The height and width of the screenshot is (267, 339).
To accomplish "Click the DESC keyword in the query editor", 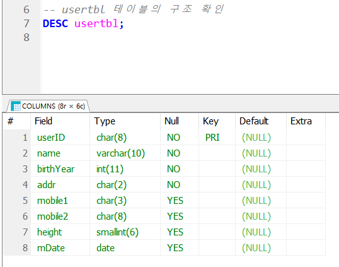I will [55, 23].
